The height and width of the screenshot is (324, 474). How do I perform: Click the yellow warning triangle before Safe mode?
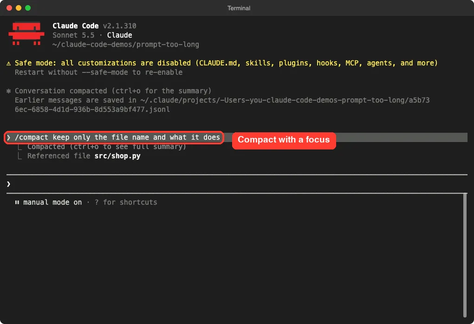pyautogui.click(x=8, y=63)
